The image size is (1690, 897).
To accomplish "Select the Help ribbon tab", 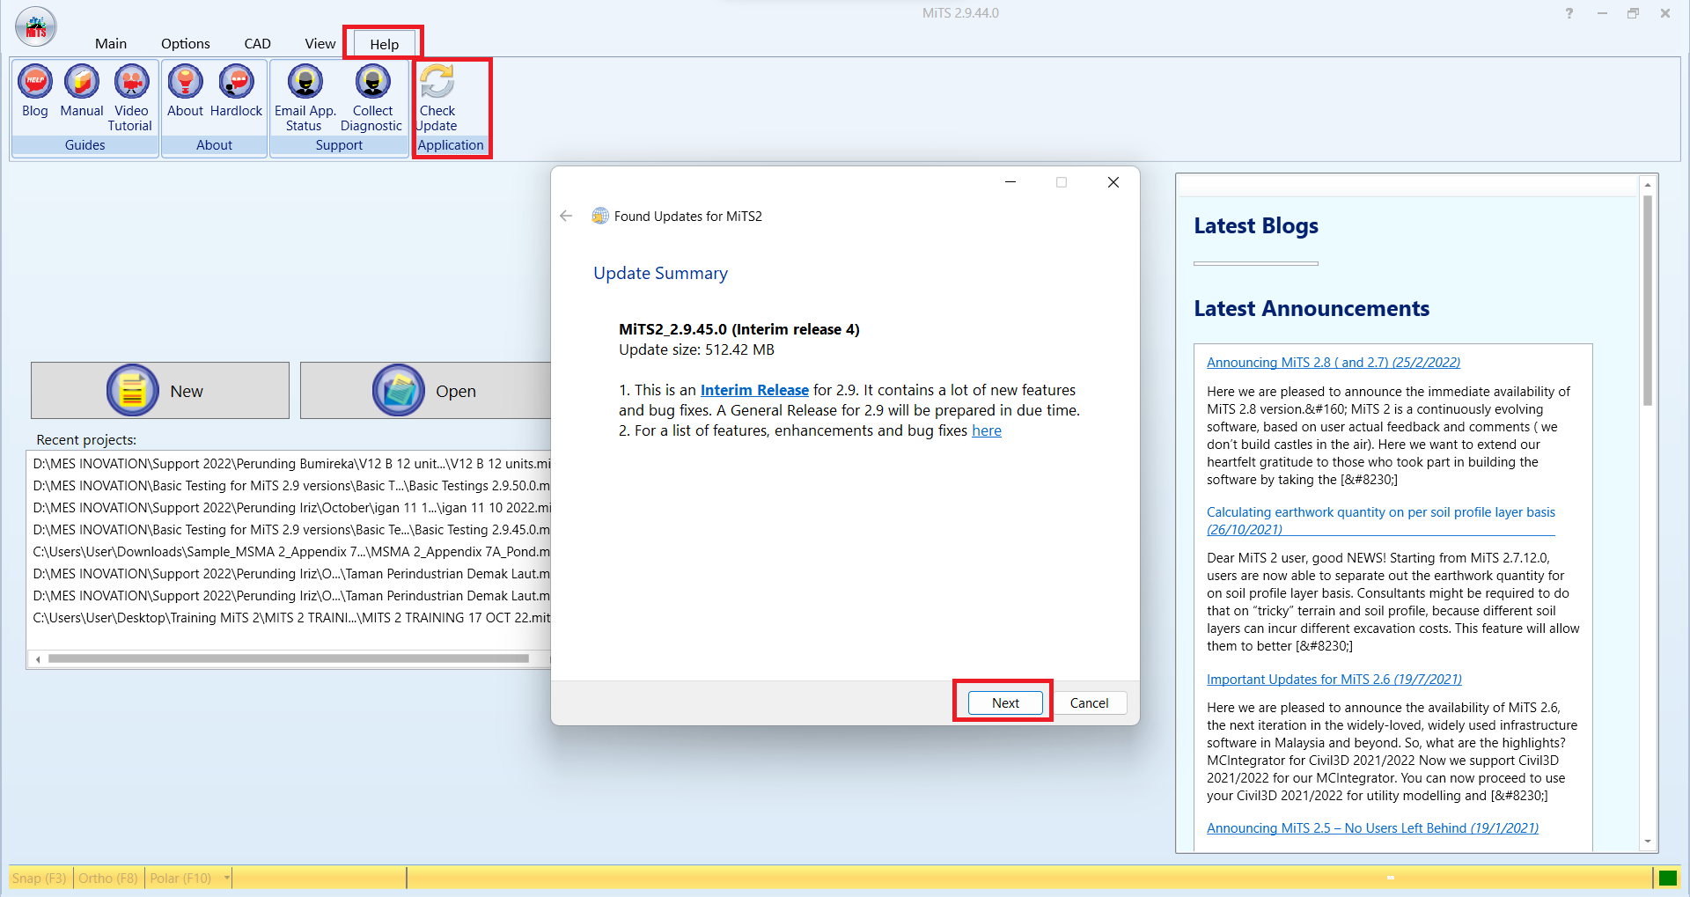I will 384,44.
